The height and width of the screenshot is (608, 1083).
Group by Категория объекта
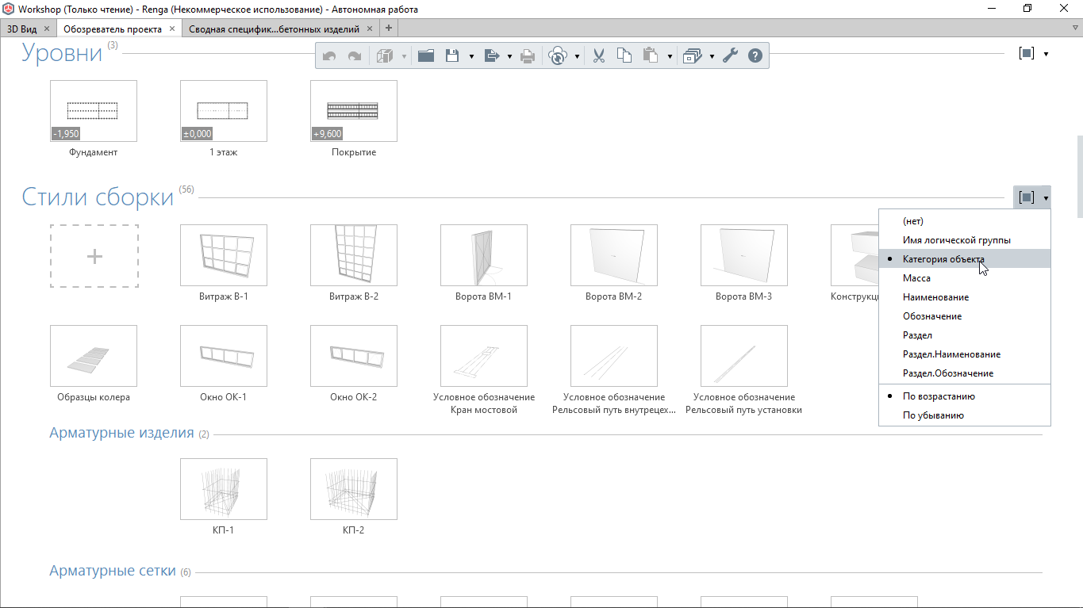(965, 259)
